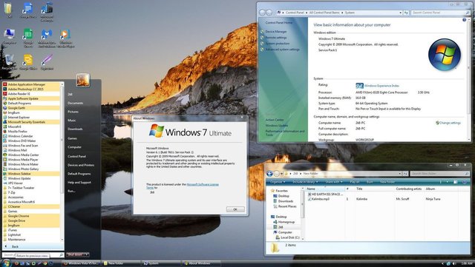Screen dimensions: 475x267
Task: Click the help icon in System window
Action: [464, 20]
